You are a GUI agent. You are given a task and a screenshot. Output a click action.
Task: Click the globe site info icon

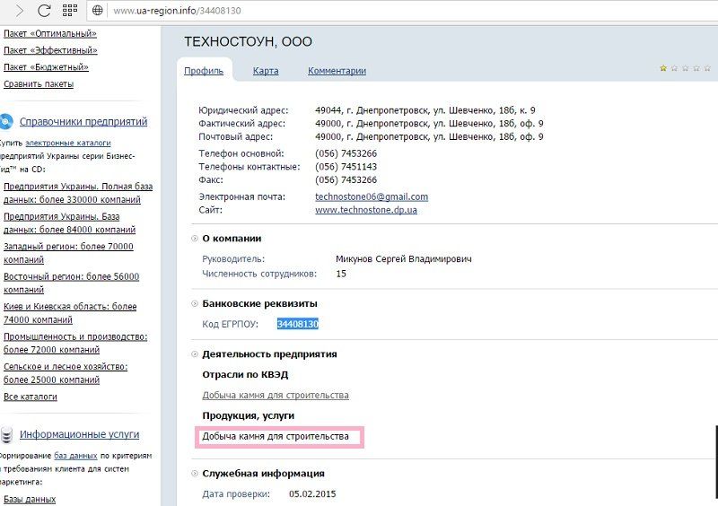98,13
